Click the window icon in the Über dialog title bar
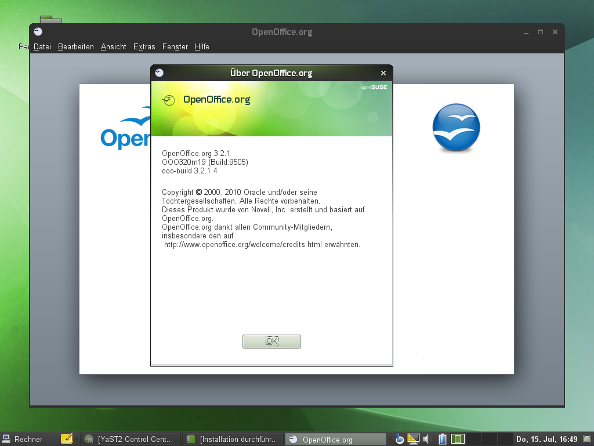Viewport: 594px width, 446px height. (x=160, y=73)
